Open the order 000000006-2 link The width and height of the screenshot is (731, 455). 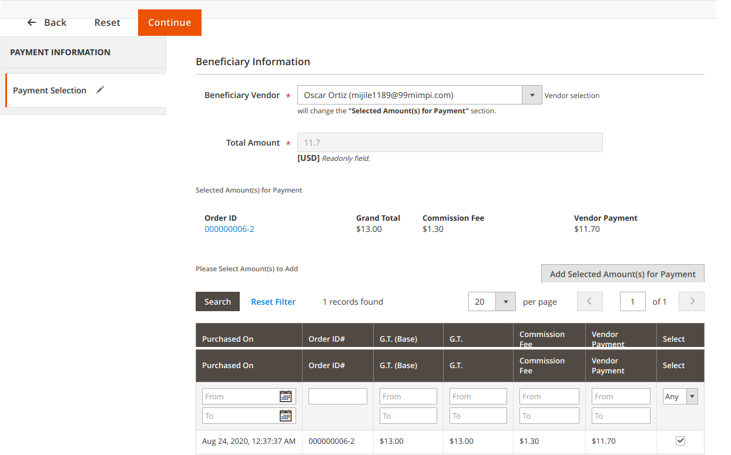(x=229, y=229)
